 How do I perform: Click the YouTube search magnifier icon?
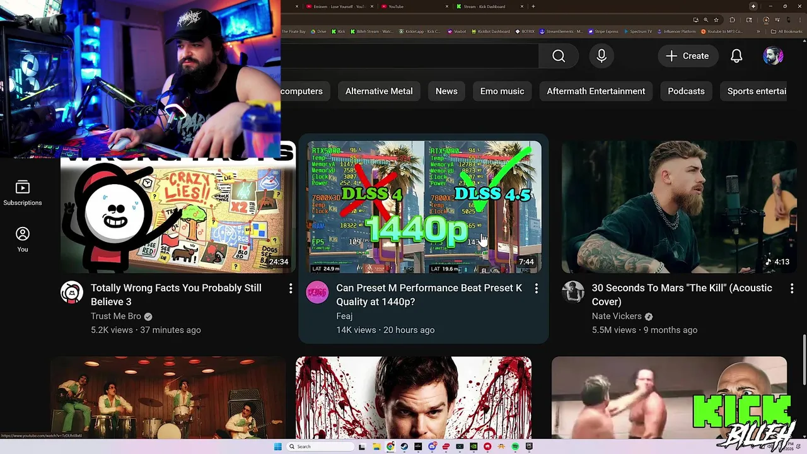click(559, 56)
